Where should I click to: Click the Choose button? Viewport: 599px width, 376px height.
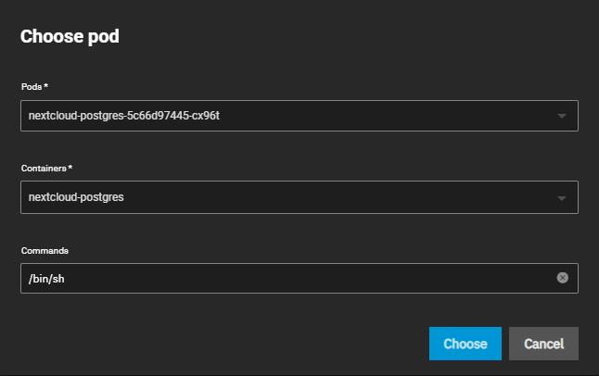coord(465,344)
